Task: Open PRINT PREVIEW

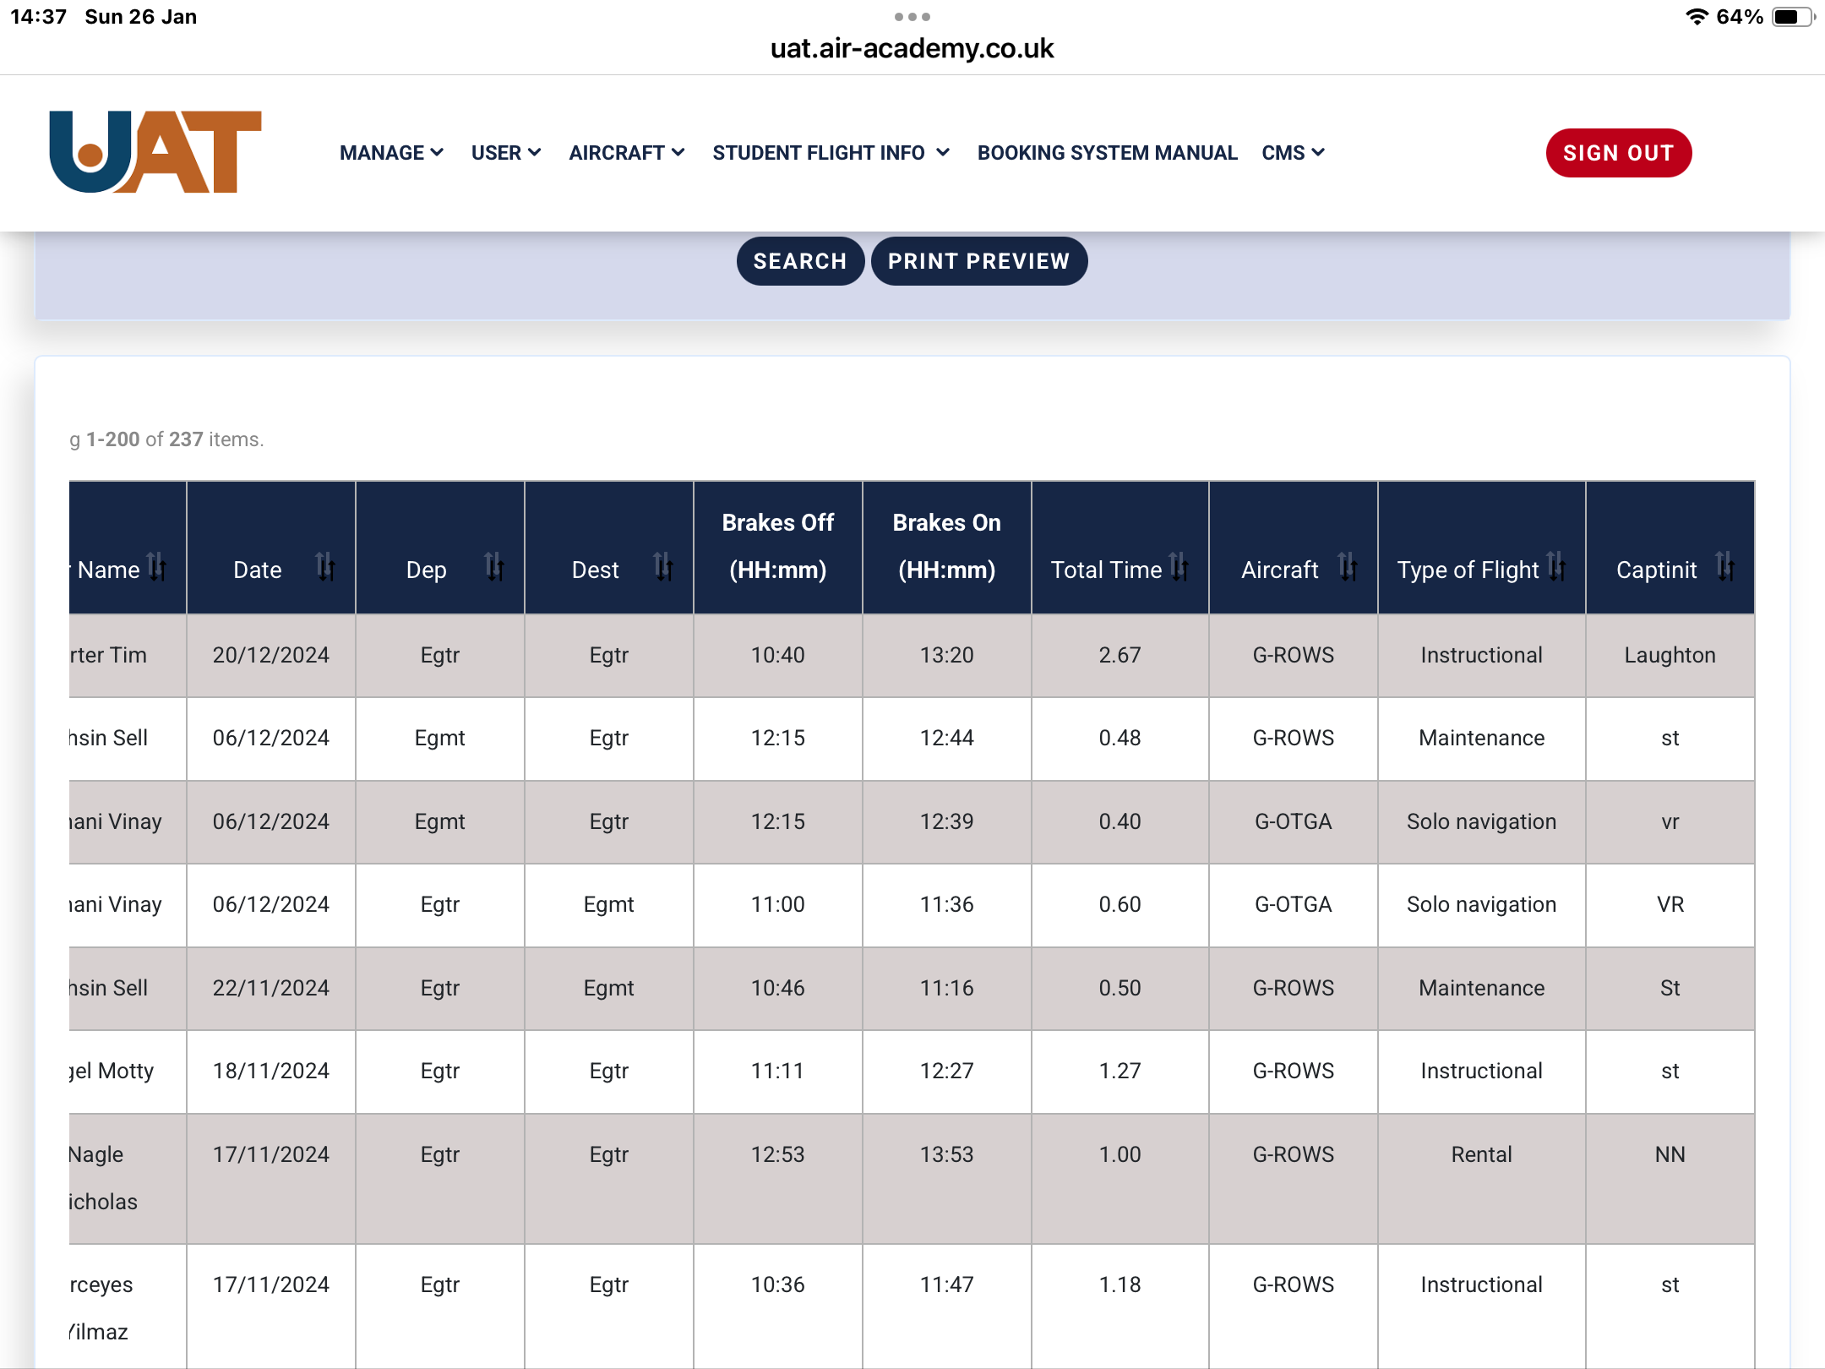Action: [x=978, y=261]
